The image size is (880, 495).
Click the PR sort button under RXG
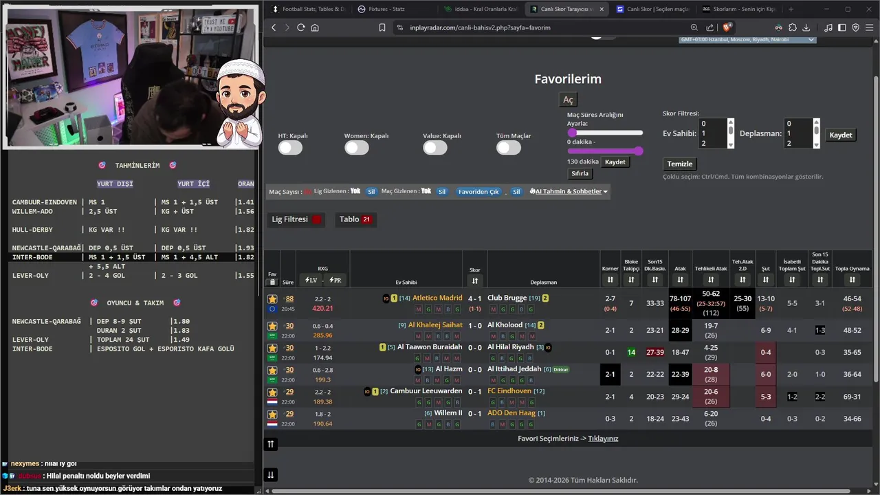[x=335, y=280]
